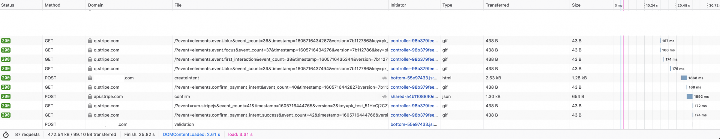Click the lock icon for event_count=40 request

(x=90, y=87)
